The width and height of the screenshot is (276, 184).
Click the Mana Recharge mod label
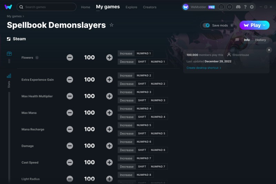[x=33, y=129]
